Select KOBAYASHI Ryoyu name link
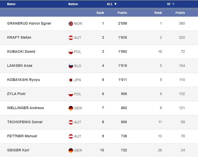The width and height of the screenshot is (198, 157). click(x=23, y=80)
